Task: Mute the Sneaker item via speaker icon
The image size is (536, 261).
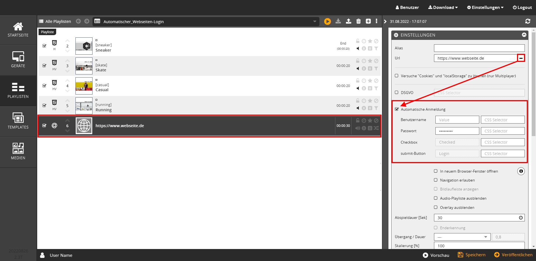Action: [358, 49]
